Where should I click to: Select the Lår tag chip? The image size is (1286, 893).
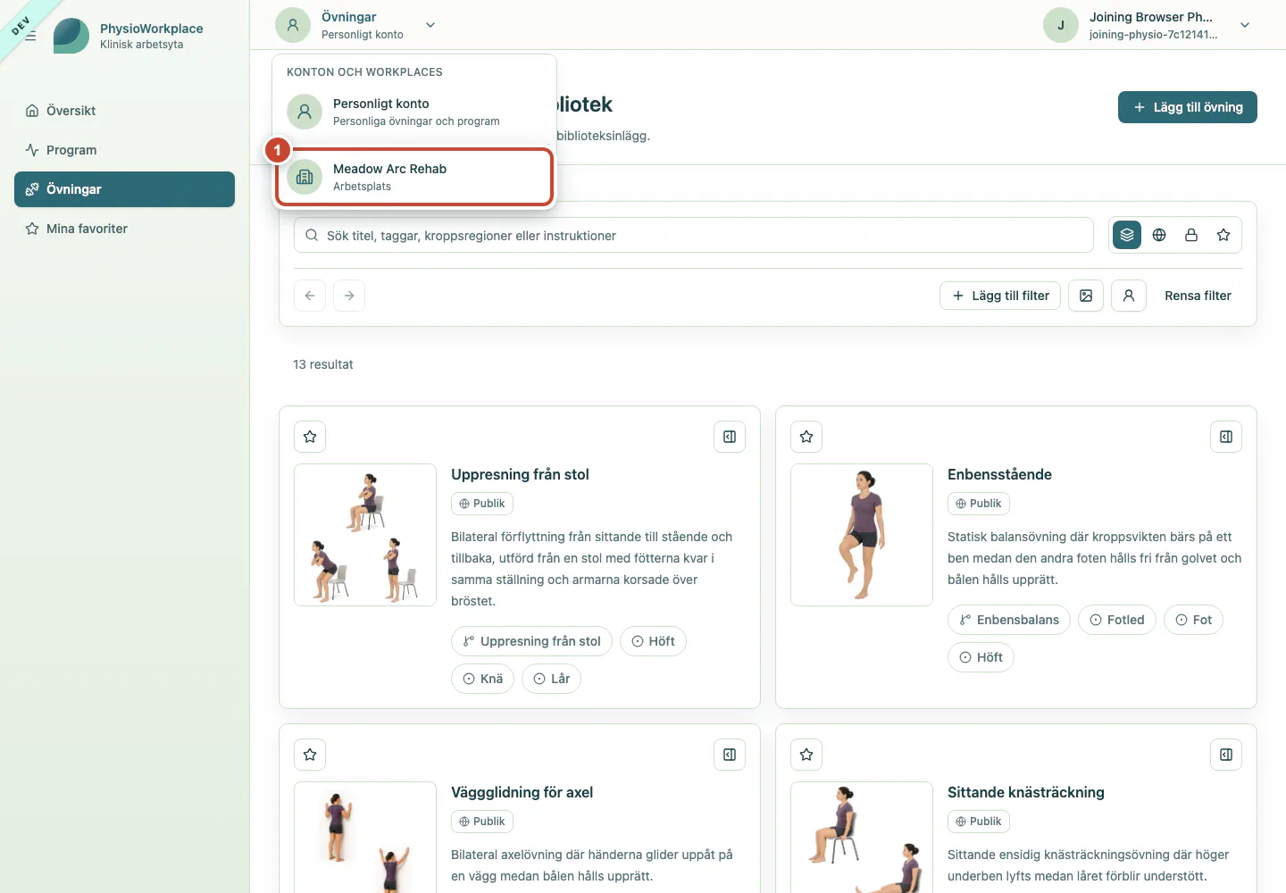click(x=551, y=679)
